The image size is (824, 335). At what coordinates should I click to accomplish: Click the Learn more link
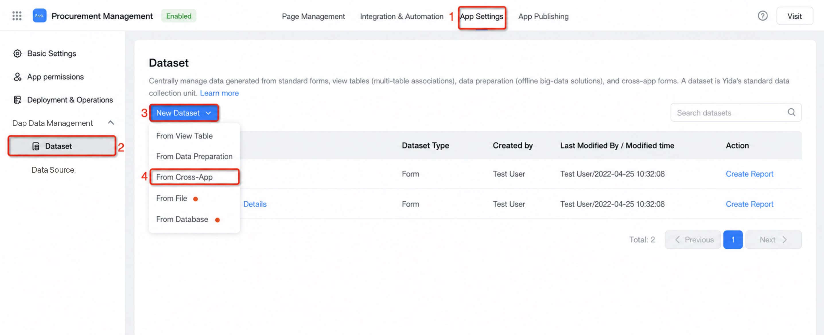pyautogui.click(x=219, y=93)
